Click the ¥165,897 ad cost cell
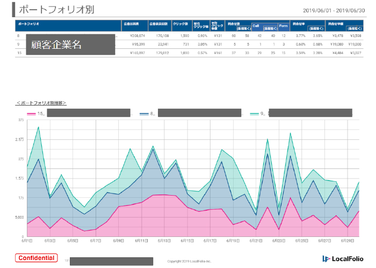Screen dimensions: 376x268 (x=138, y=53)
